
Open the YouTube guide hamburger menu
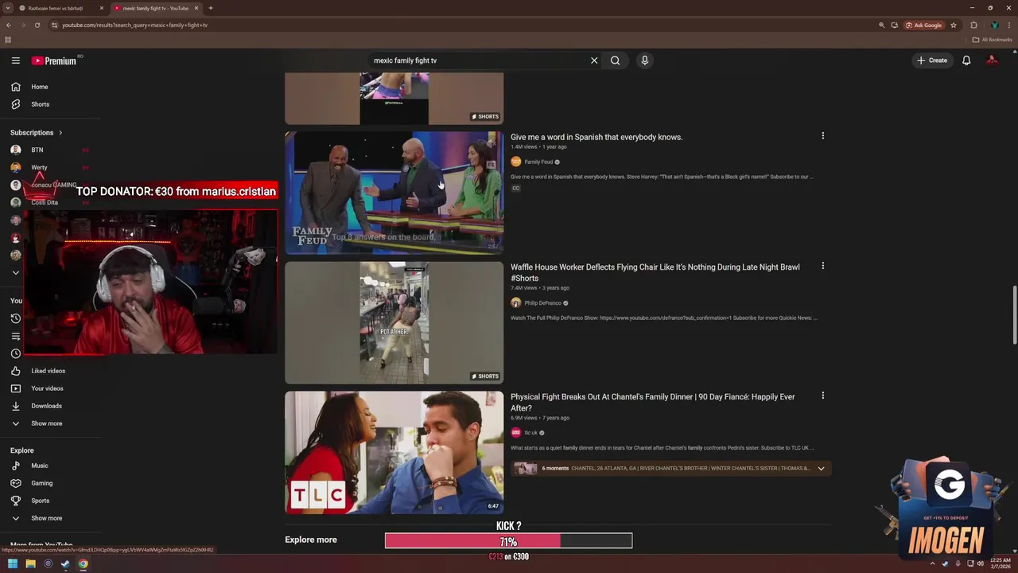[15, 60]
